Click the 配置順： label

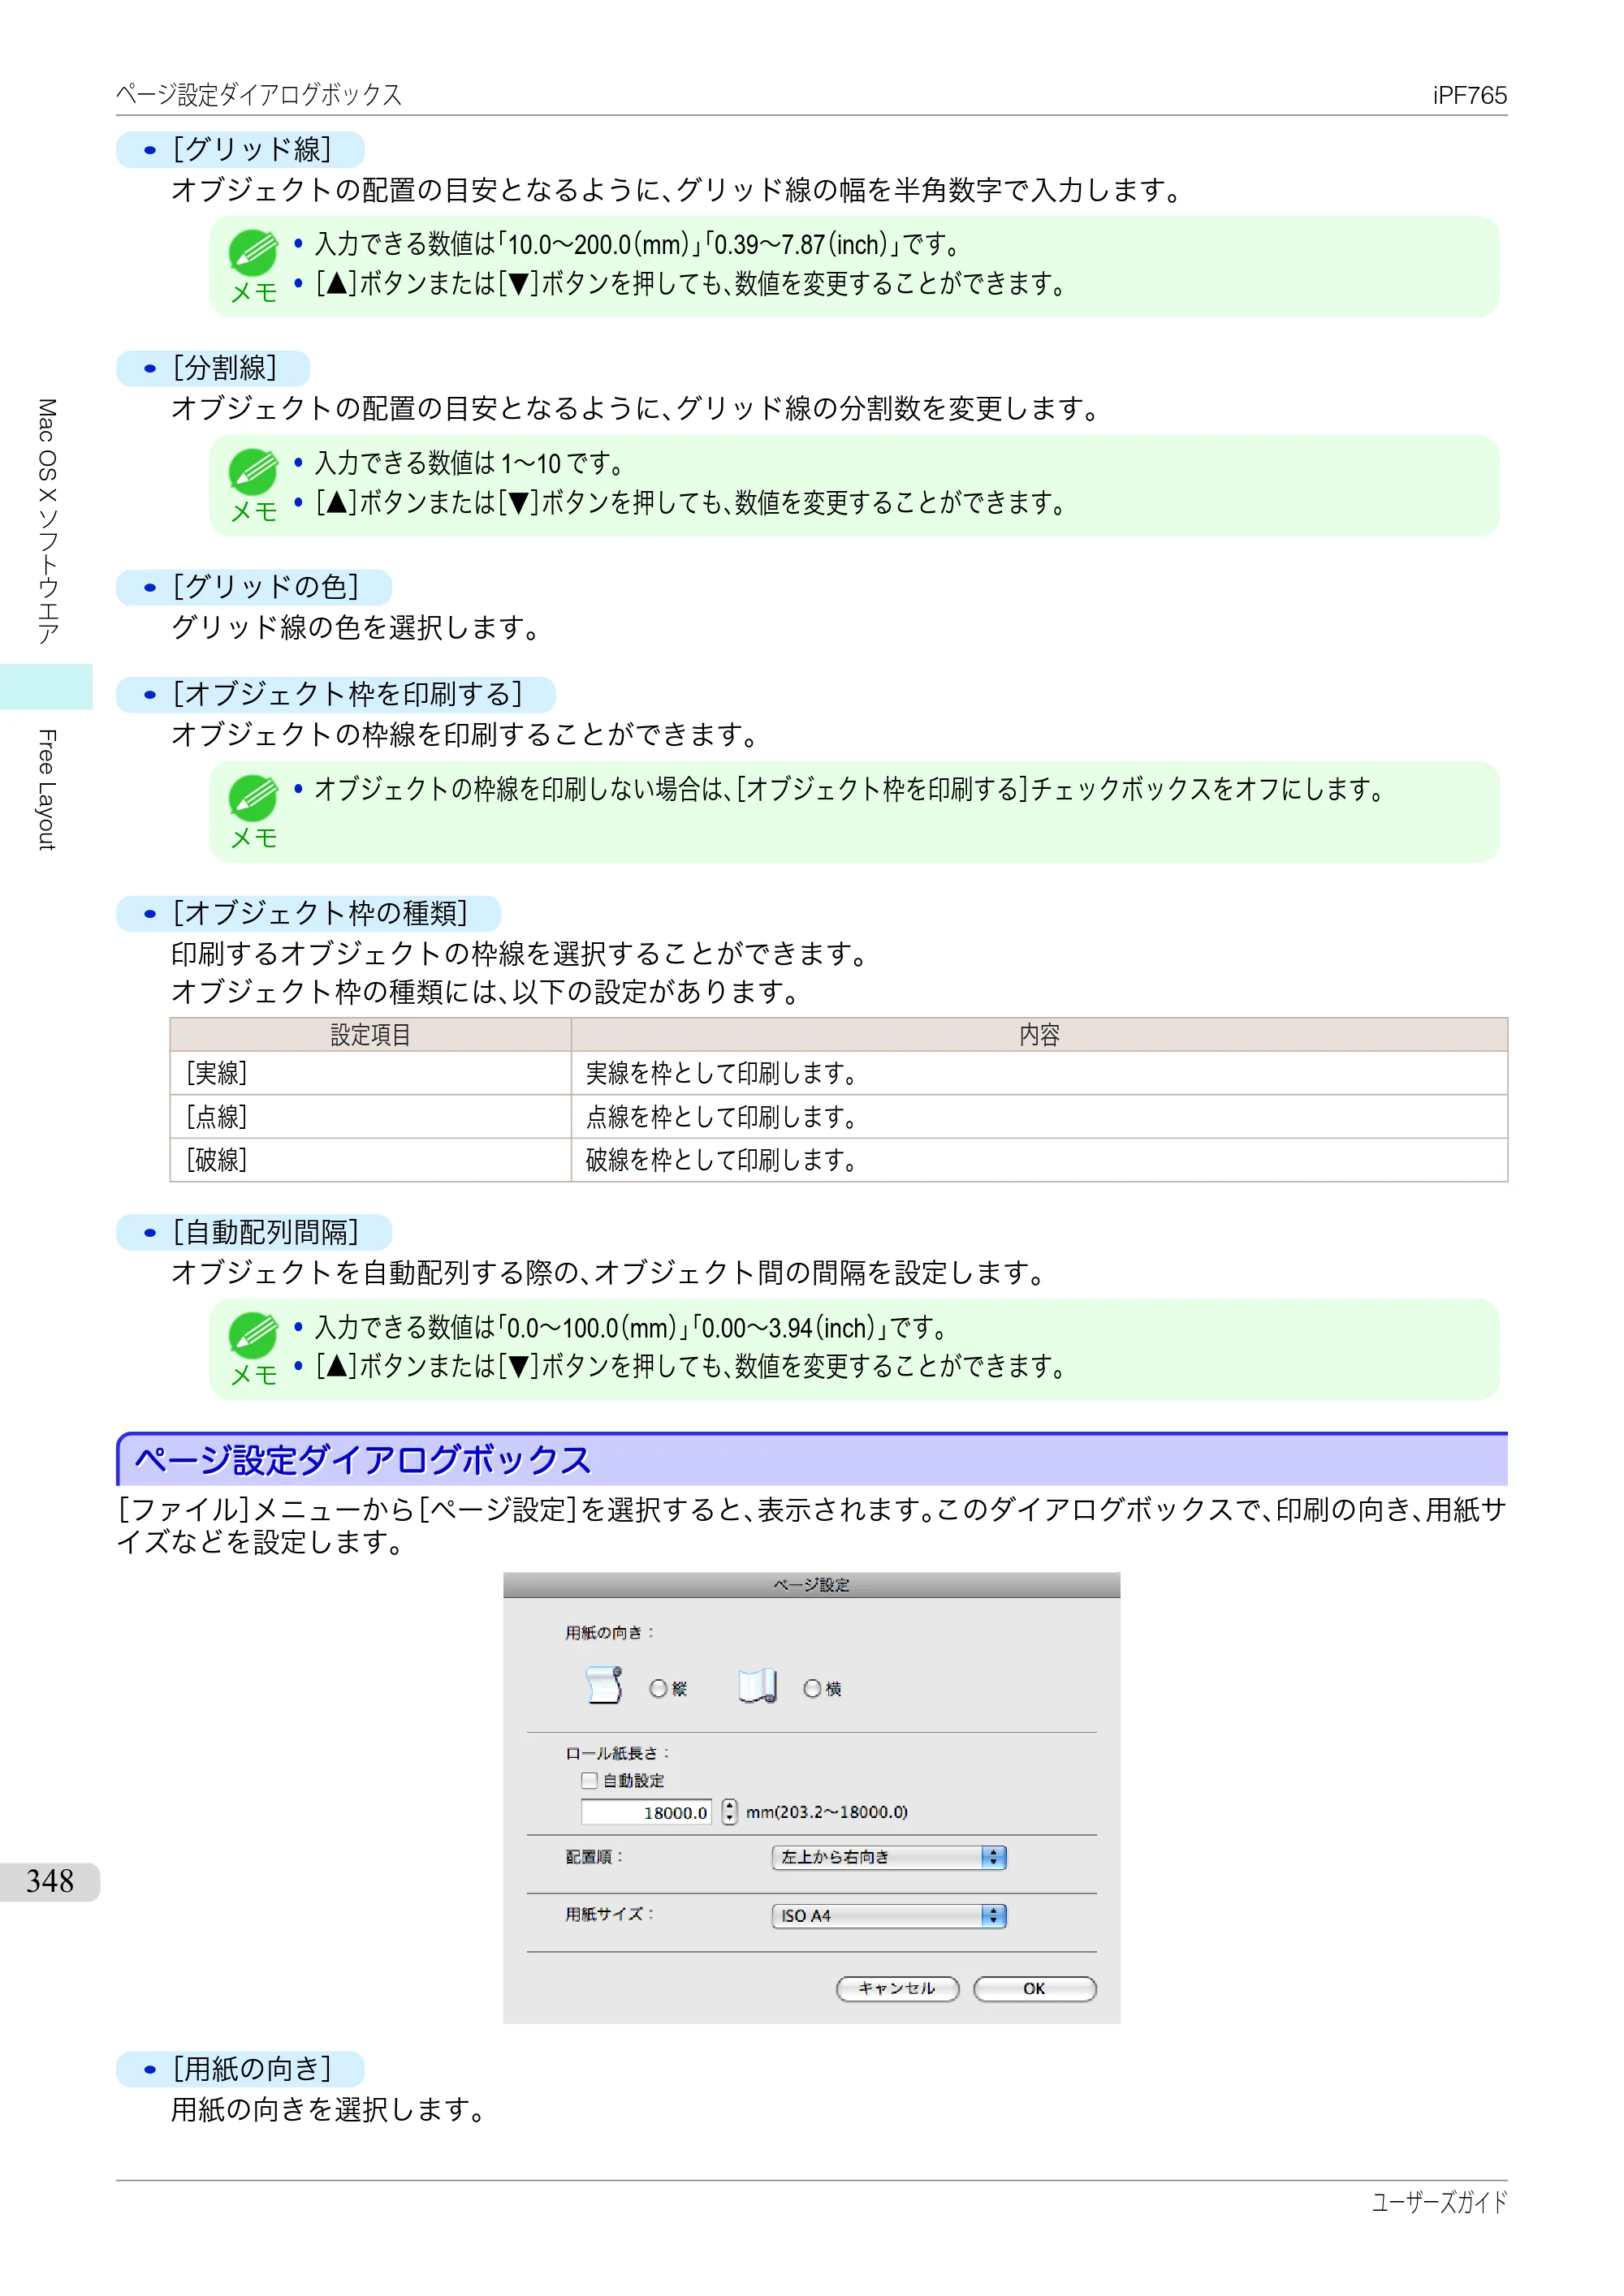(x=594, y=1857)
